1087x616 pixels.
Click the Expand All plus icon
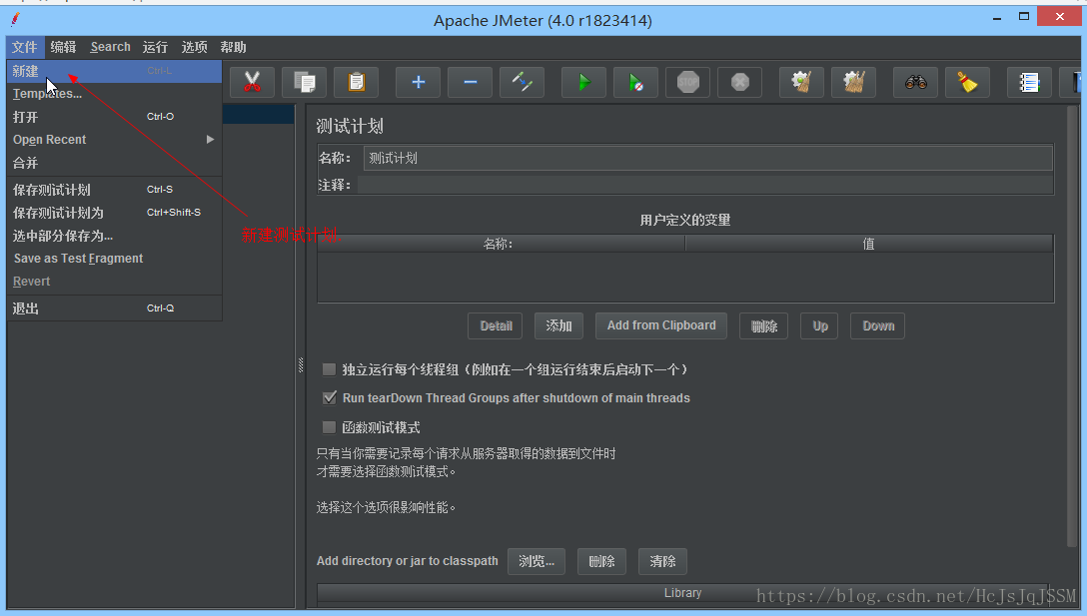pos(418,83)
